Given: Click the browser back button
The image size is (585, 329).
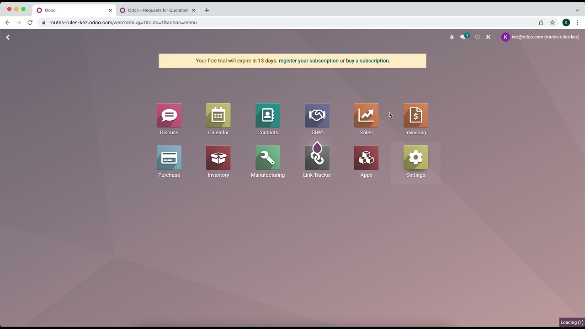Looking at the screenshot, I should coord(8,22).
